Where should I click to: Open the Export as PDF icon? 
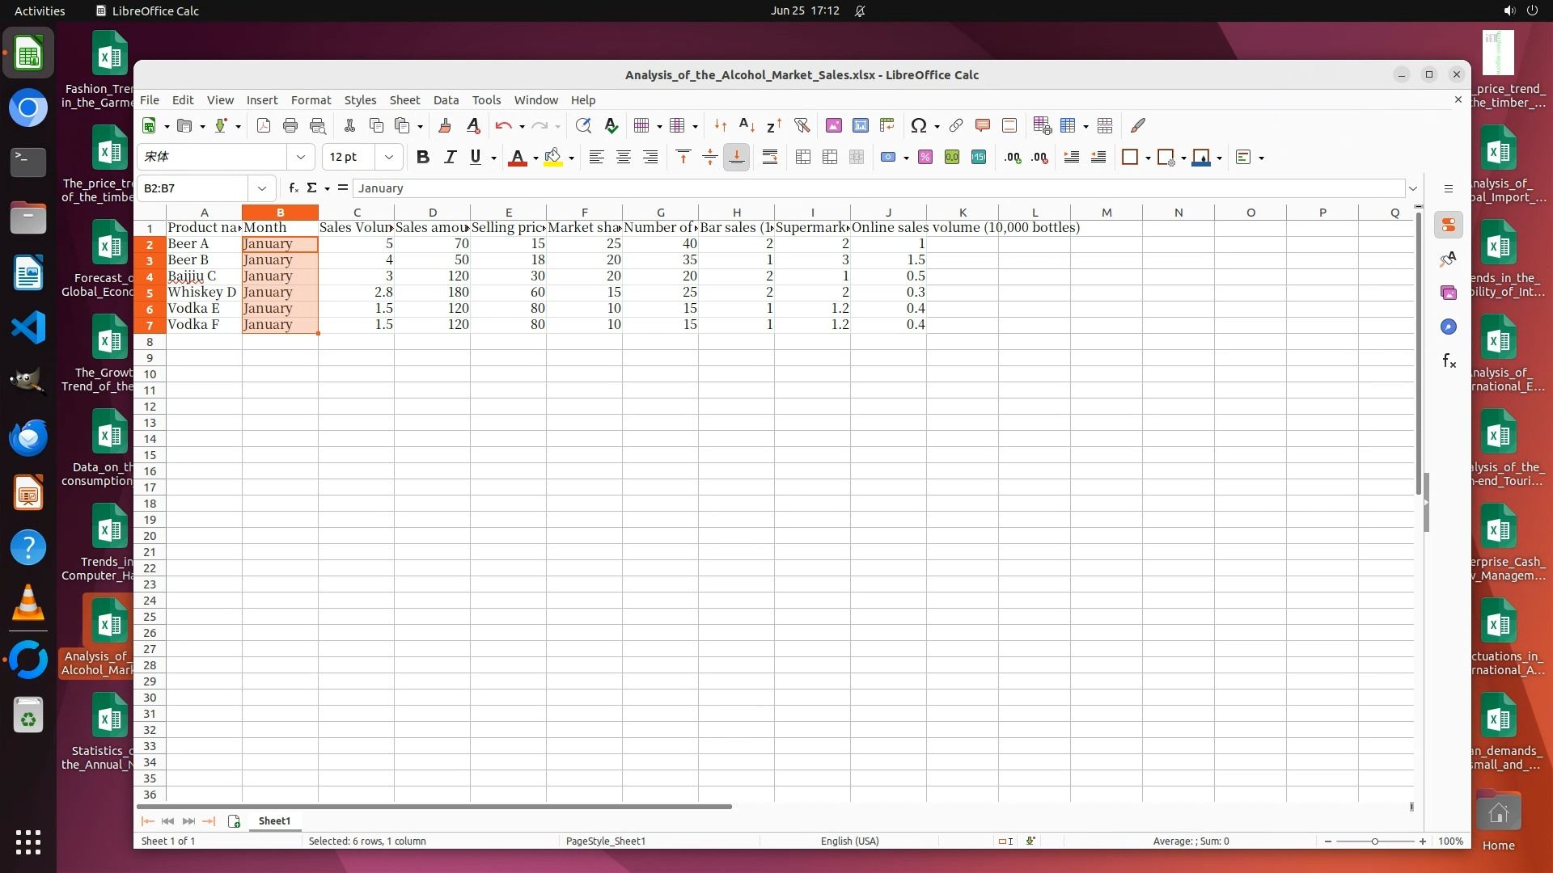tap(264, 125)
